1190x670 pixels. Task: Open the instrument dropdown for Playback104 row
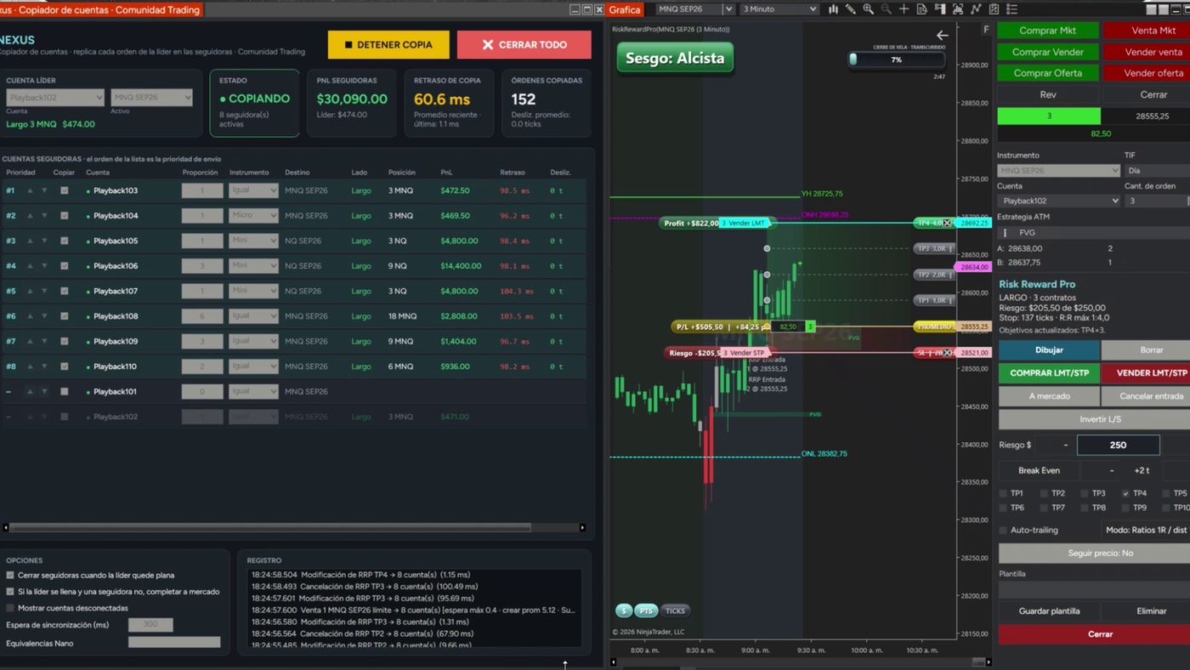tap(253, 216)
